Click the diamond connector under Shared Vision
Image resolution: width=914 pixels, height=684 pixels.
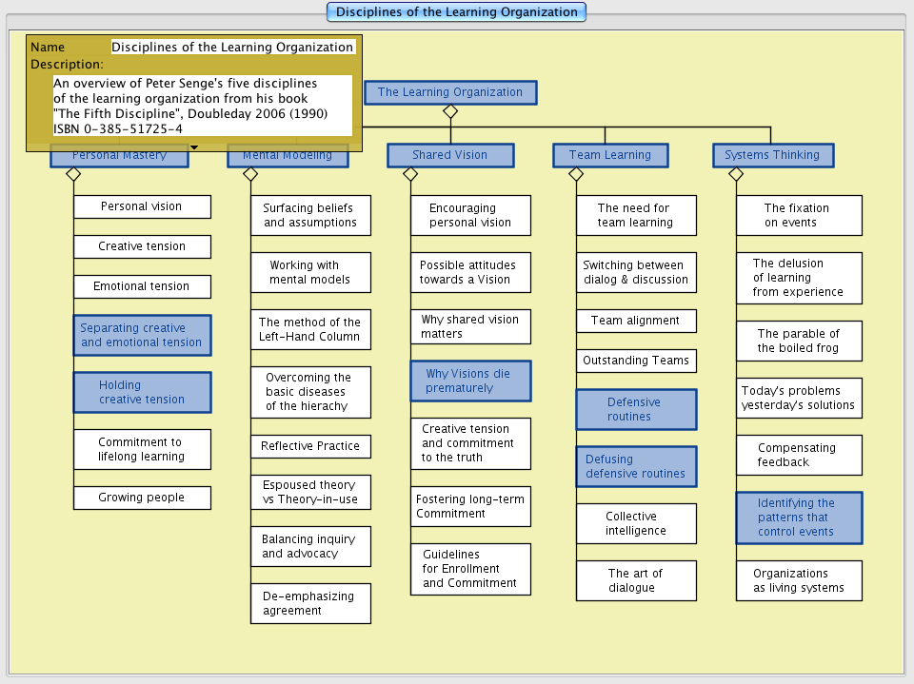click(x=410, y=174)
